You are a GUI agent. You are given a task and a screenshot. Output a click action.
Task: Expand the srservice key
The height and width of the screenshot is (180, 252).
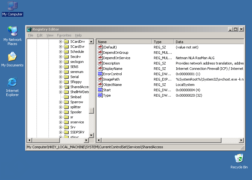(60, 122)
